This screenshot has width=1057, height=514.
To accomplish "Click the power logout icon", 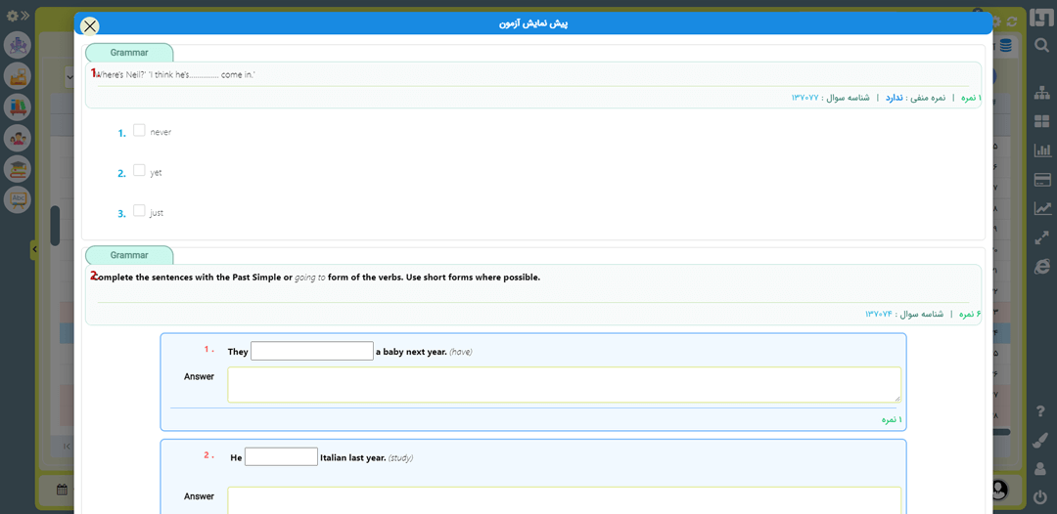I will point(1040,497).
